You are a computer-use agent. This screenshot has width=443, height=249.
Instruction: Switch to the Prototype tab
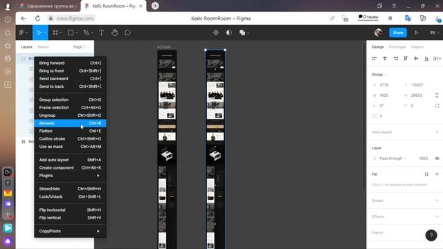tap(397, 47)
